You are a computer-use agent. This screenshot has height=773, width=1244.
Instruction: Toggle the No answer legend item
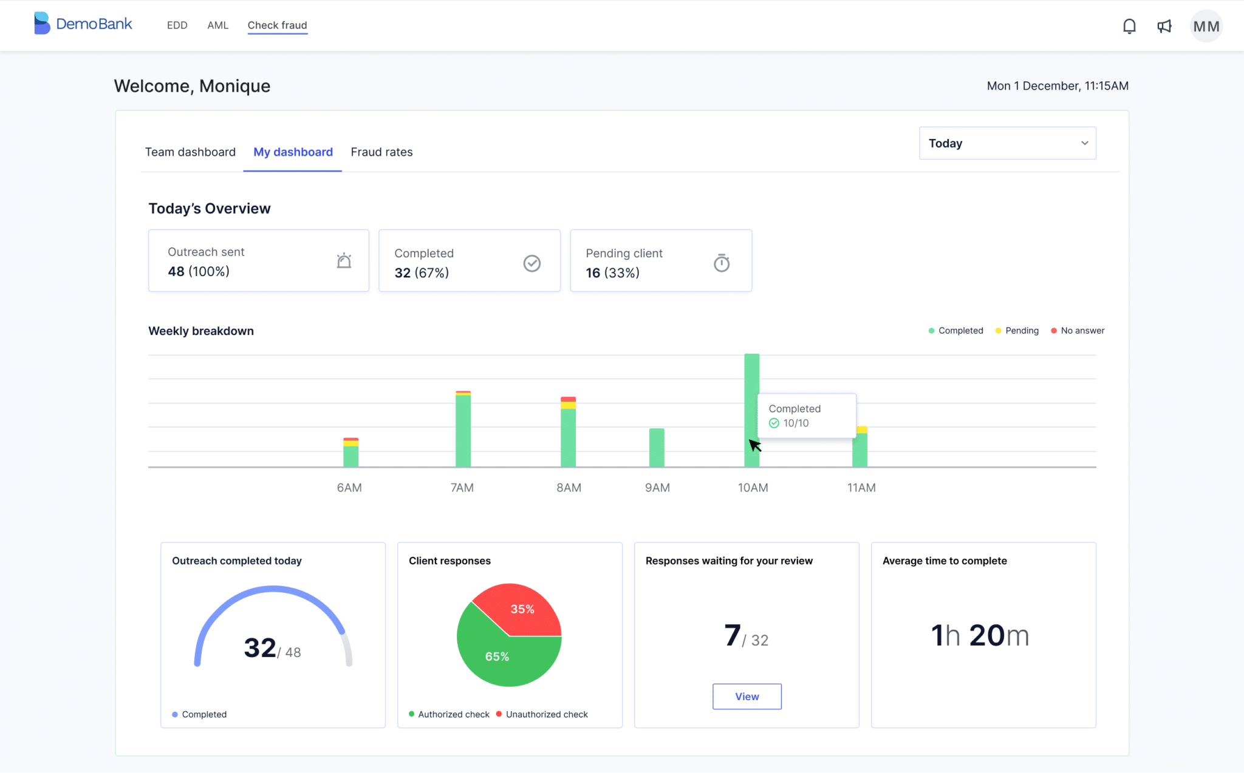(x=1078, y=331)
